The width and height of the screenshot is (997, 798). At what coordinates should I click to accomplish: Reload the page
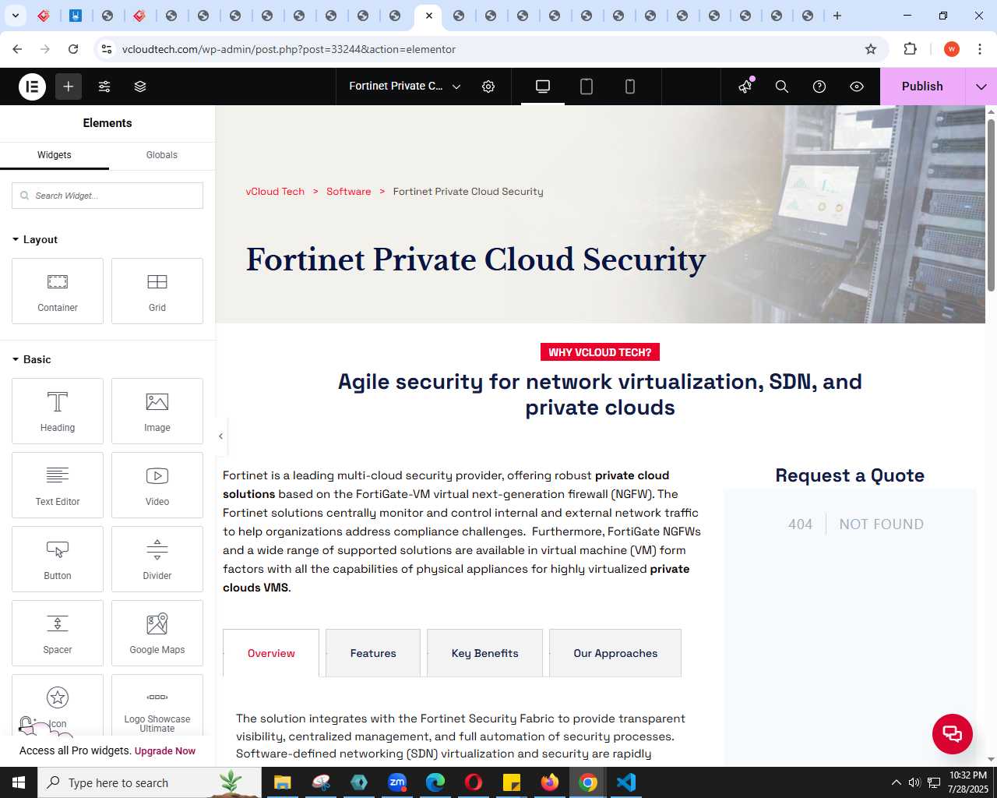(73, 49)
